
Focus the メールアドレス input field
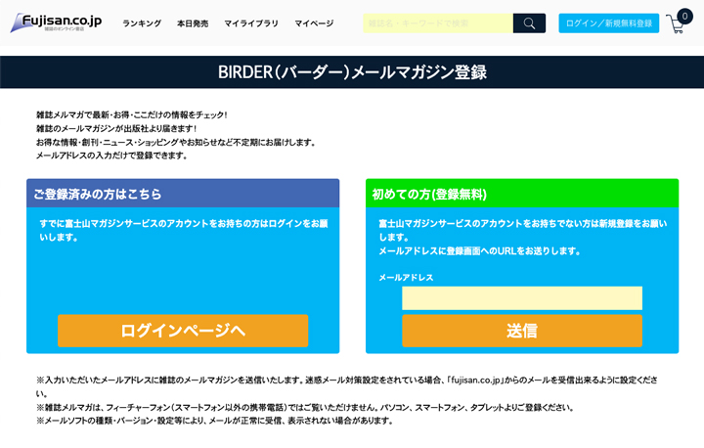point(522,298)
